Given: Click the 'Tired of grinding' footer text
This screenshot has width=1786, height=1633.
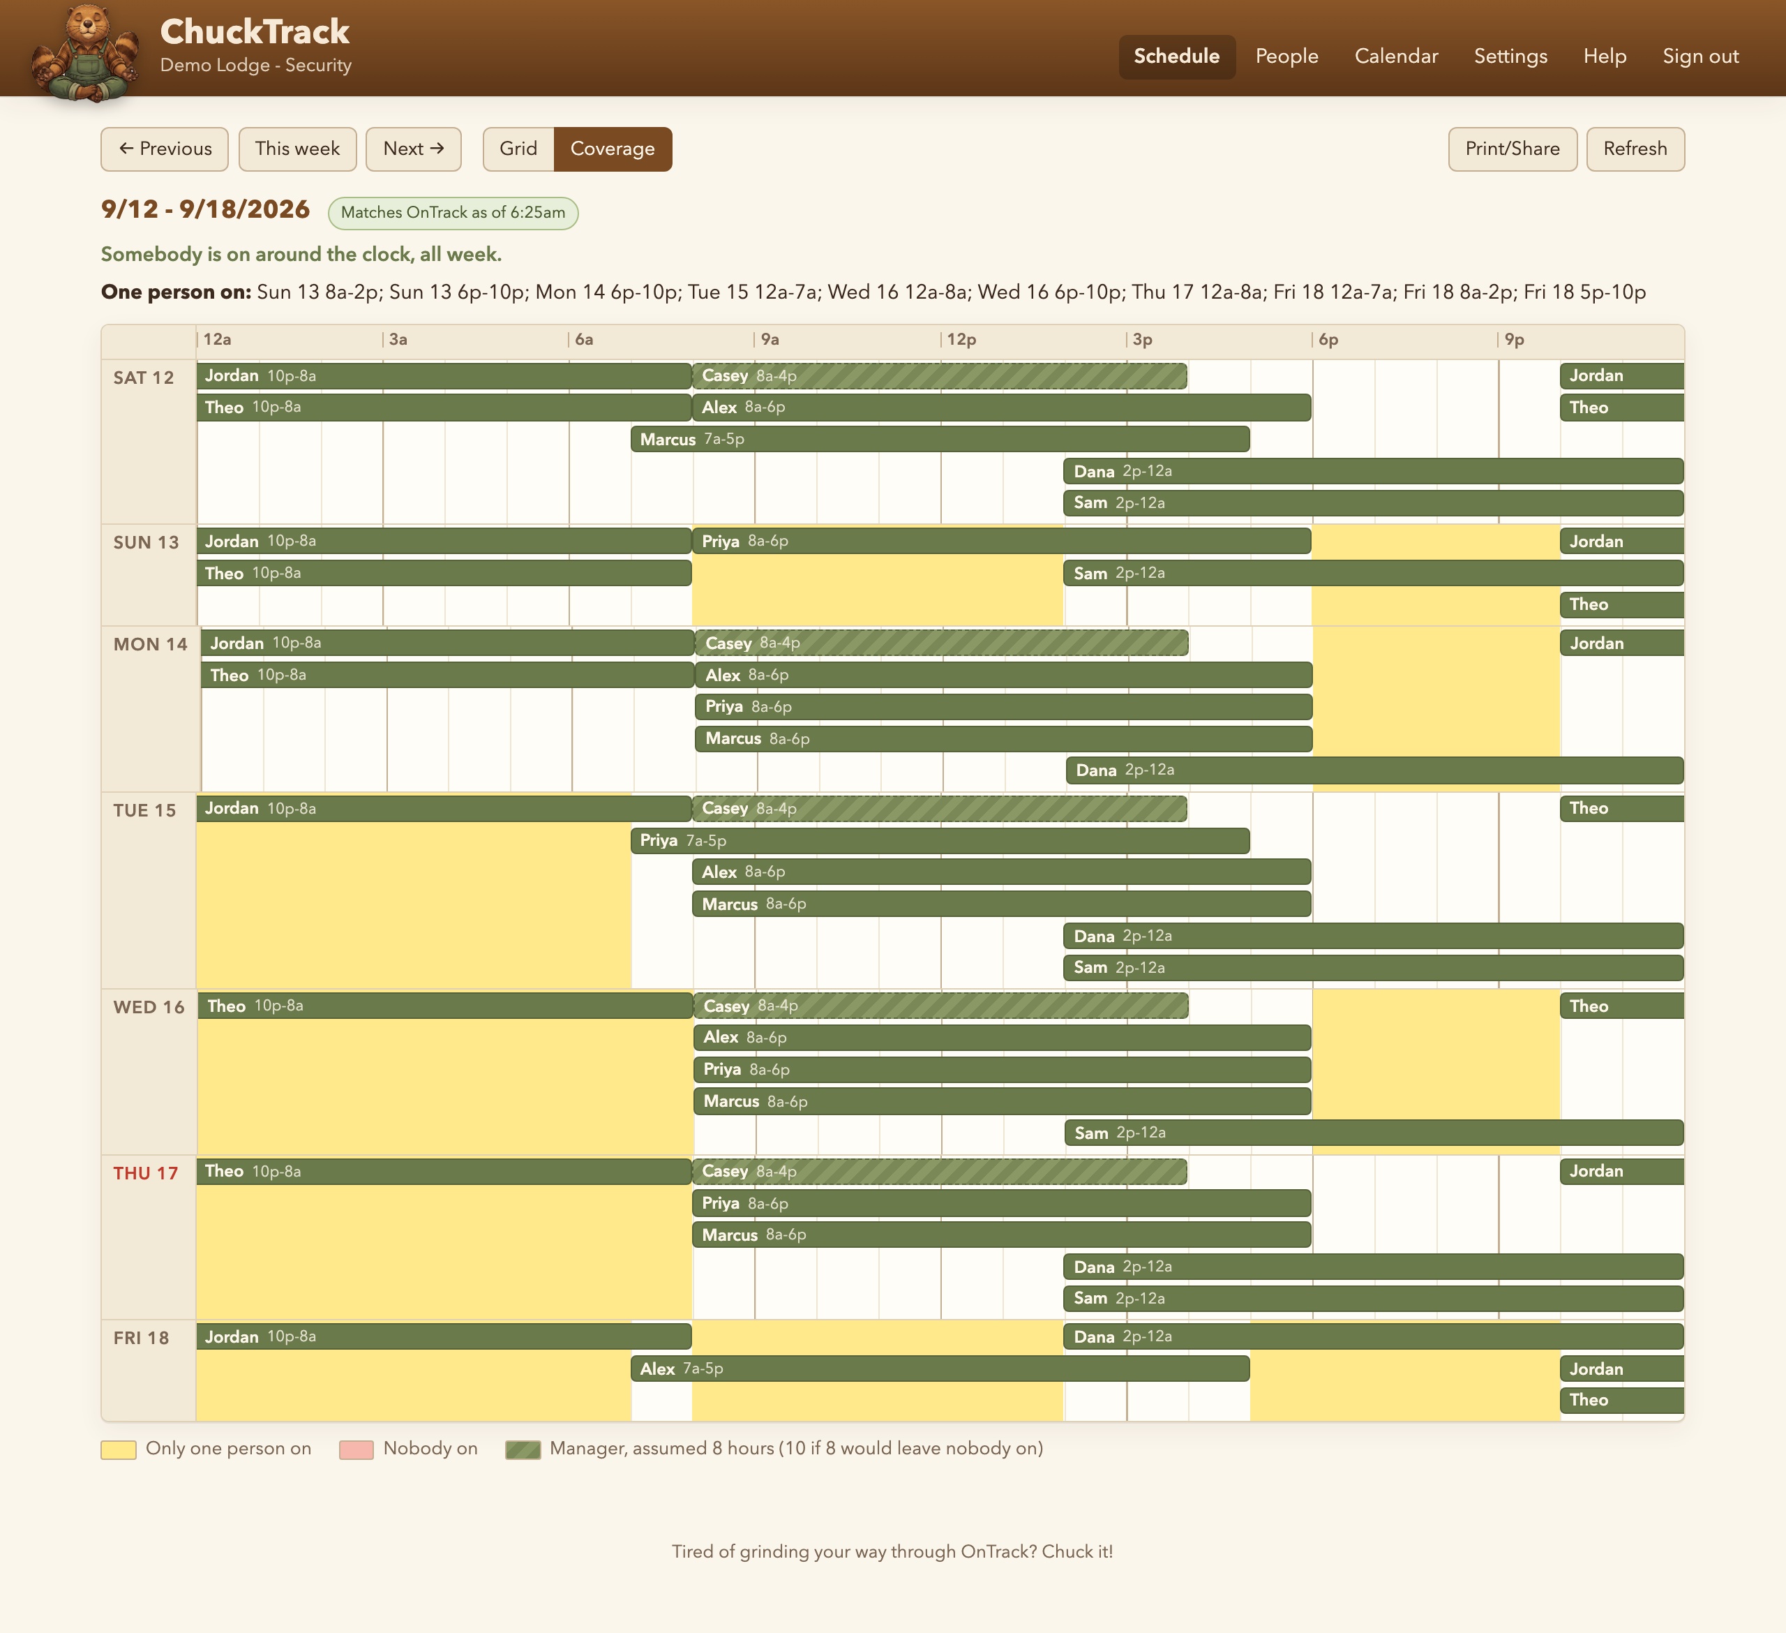Looking at the screenshot, I should pos(892,1551).
